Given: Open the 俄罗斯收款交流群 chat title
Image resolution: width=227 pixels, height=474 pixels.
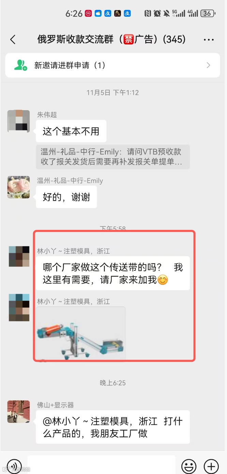Looking at the screenshot, I should click(x=111, y=40).
